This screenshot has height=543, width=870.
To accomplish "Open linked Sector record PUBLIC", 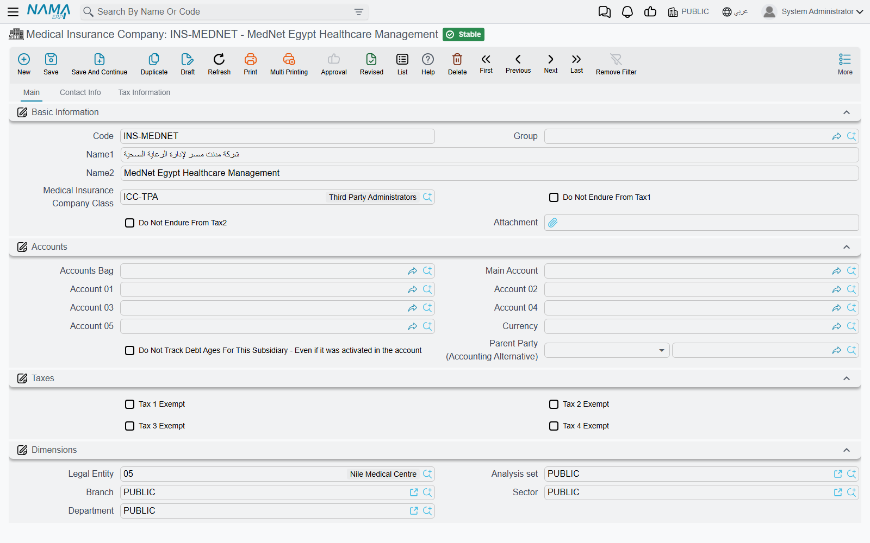I will tap(838, 493).
